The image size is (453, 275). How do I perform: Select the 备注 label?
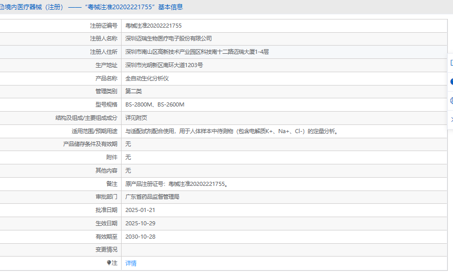tap(112, 184)
